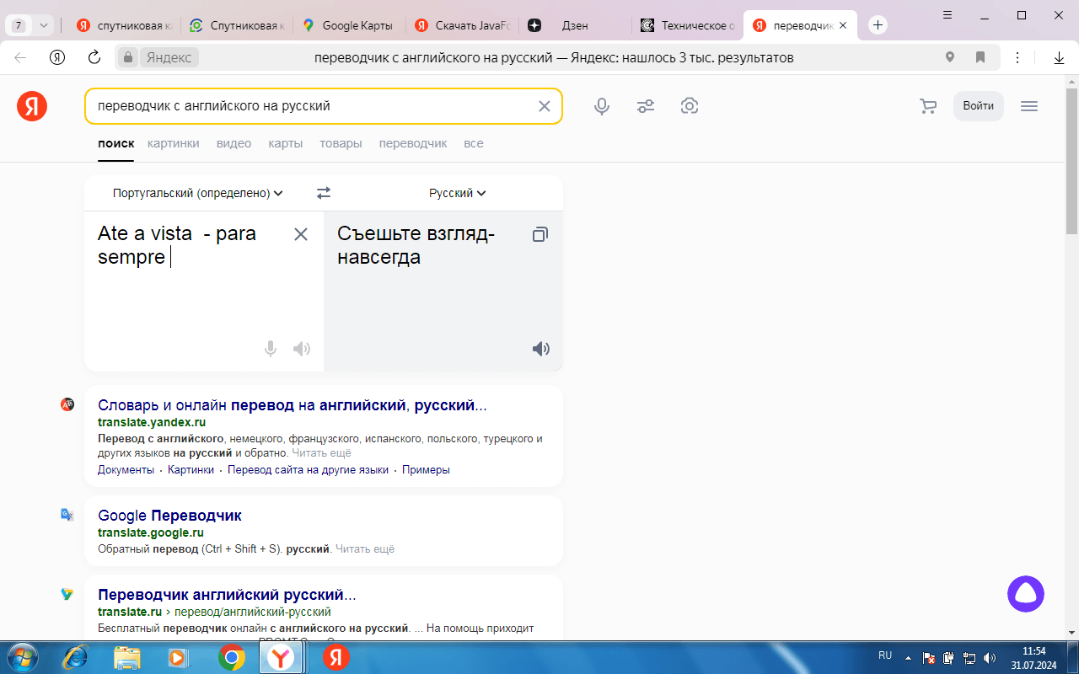Close the переводчик browser tab
This screenshot has height=674, width=1079.
tap(843, 25)
